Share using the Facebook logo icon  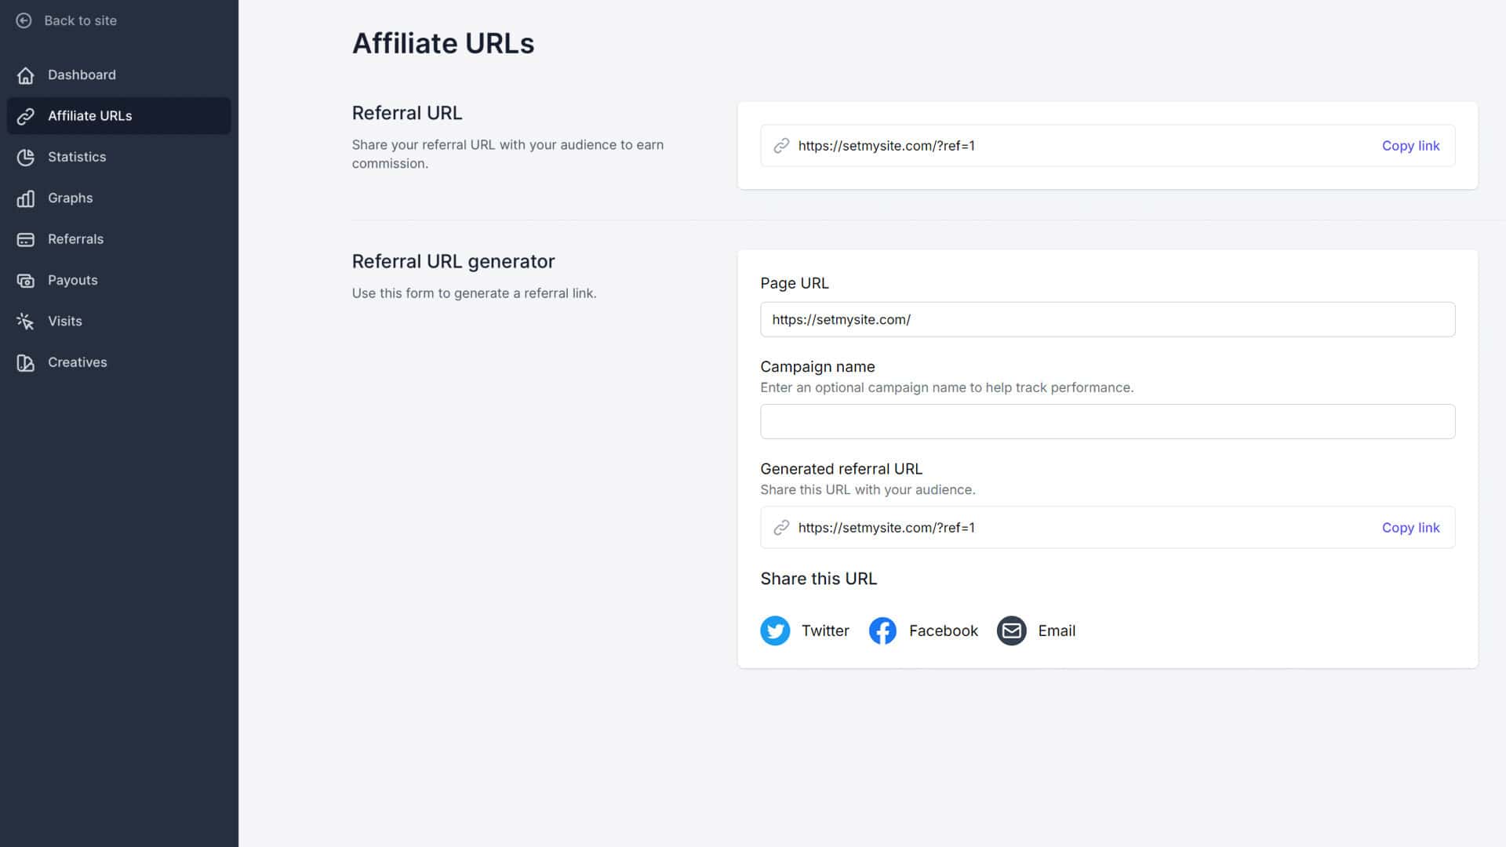(x=882, y=631)
